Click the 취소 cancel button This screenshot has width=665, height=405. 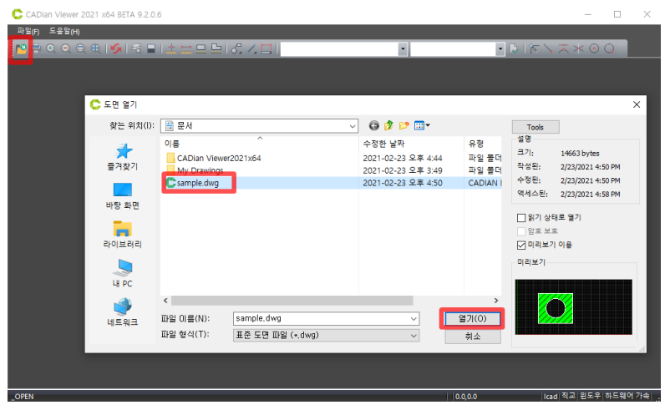(473, 337)
